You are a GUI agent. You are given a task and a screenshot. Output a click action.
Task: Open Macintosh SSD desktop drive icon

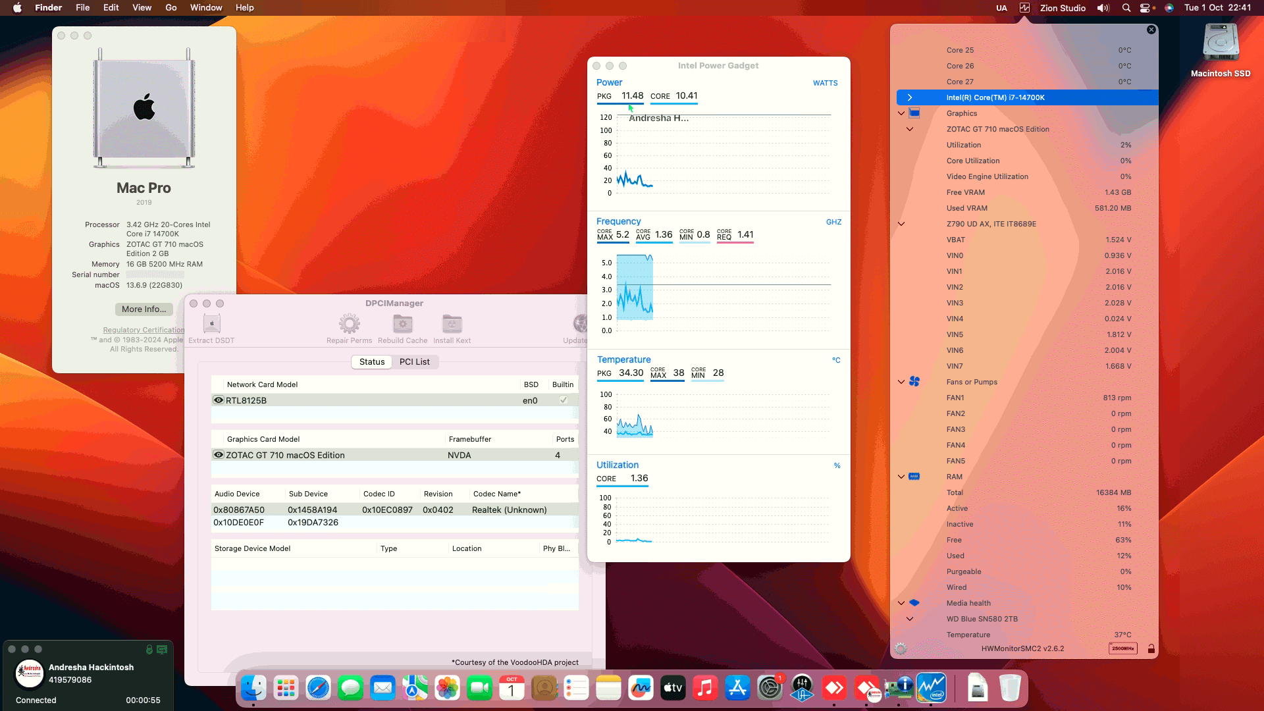click(x=1221, y=43)
